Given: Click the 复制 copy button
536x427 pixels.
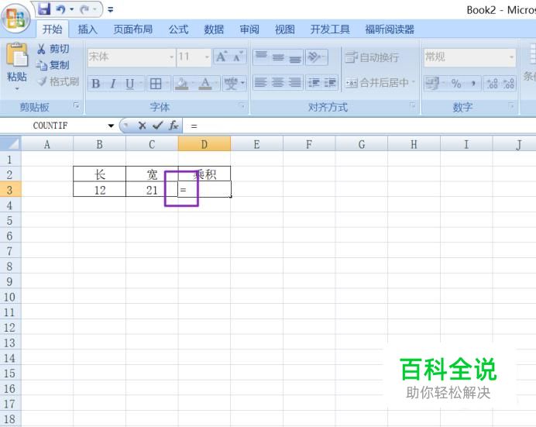Looking at the screenshot, I should tap(53, 65).
